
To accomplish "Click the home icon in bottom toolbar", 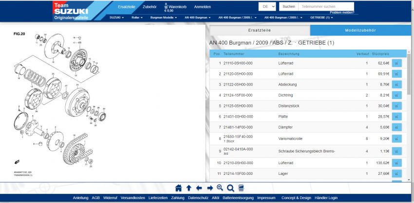I will tap(178, 188).
